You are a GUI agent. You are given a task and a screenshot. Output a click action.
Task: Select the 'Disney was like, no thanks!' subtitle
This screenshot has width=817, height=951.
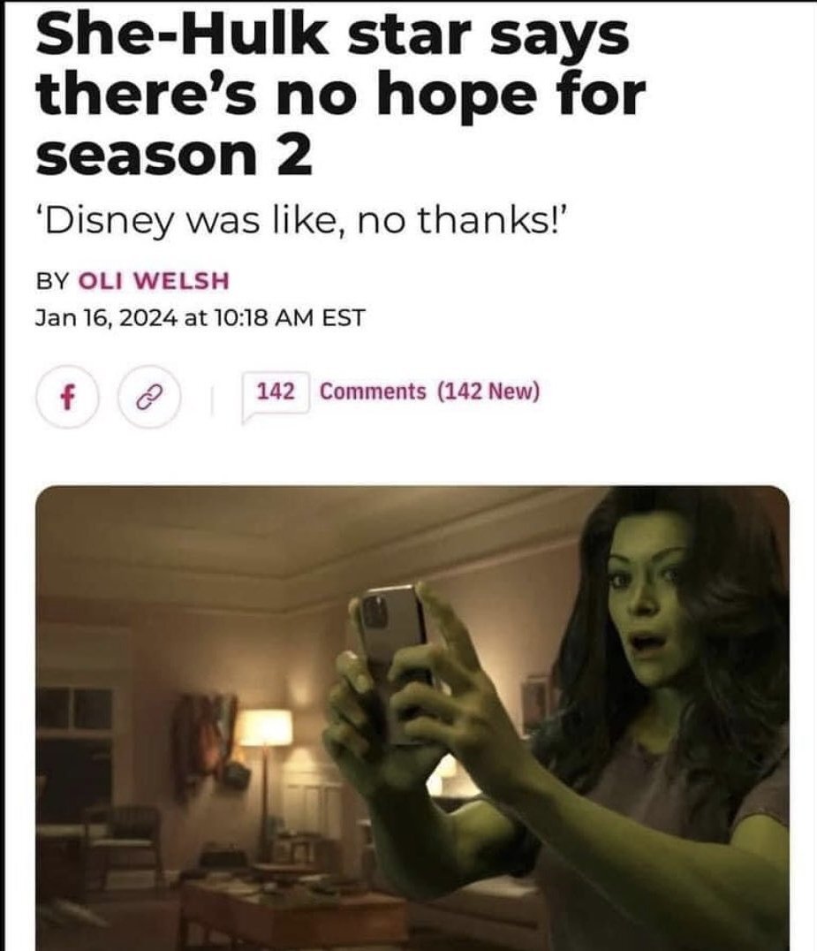[x=301, y=221]
